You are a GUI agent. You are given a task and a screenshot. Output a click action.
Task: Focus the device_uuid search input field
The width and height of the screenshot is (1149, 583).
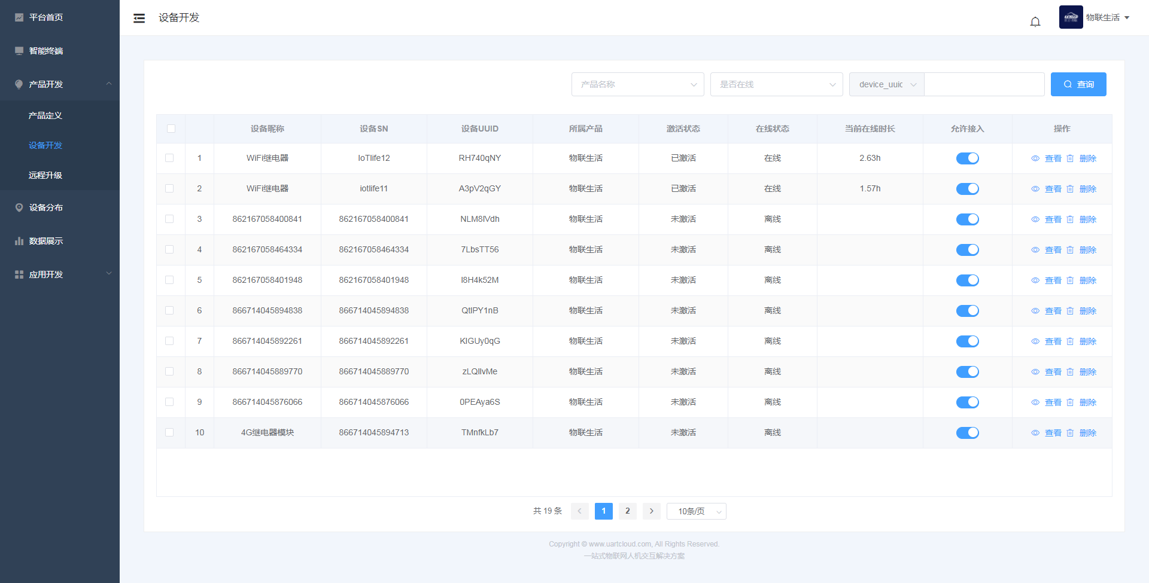click(x=984, y=84)
